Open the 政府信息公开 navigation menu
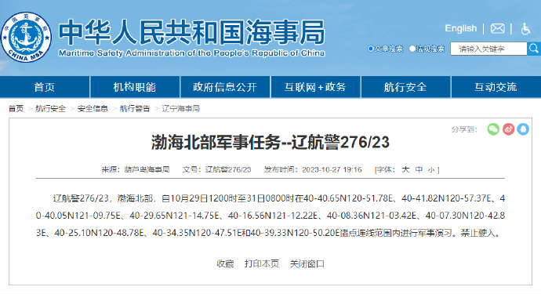Image resolution: width=541 pixels, height=294 pixels. (x=225, y=87)
